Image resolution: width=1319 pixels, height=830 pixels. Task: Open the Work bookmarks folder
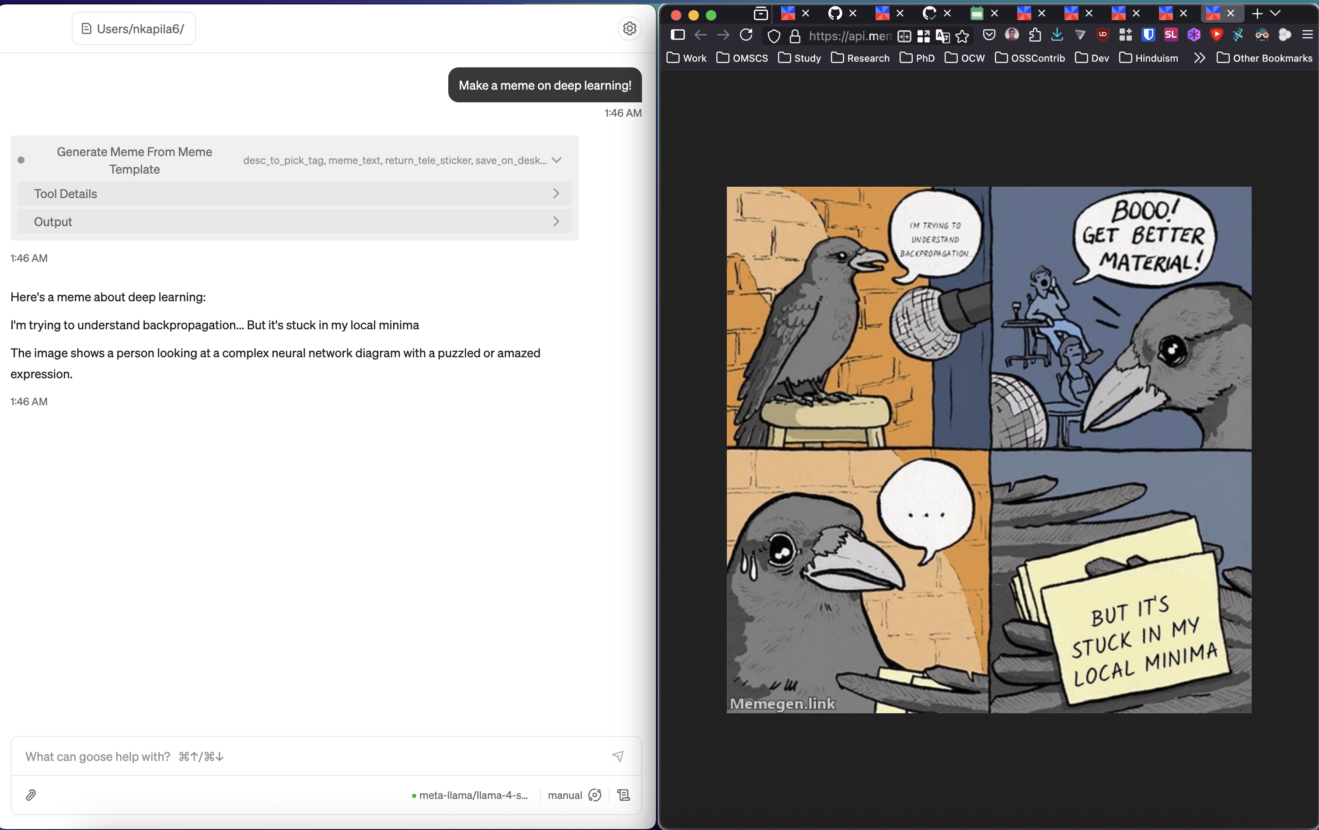click(x=687, y=58)
